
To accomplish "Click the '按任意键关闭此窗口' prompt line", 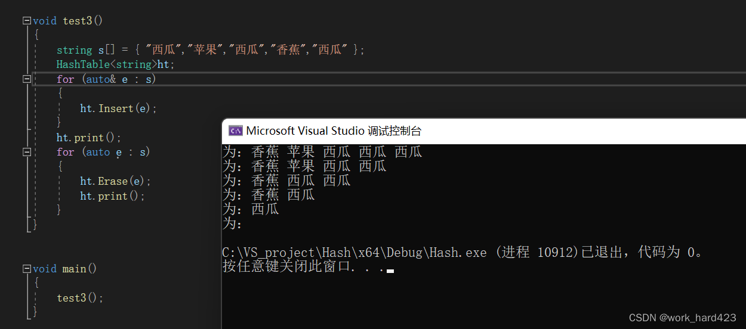I will click(307, 267).
